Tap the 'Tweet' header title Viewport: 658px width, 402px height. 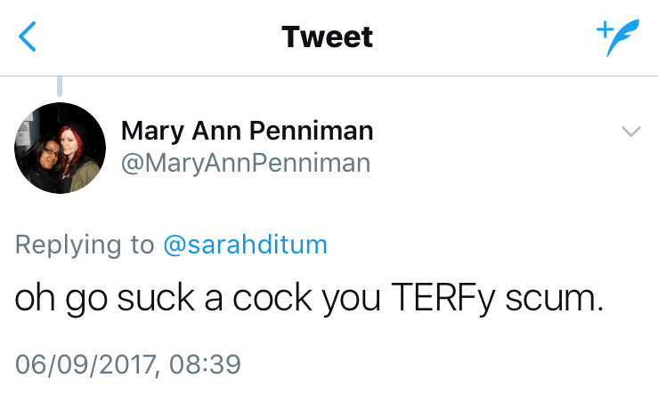(327, 37)
